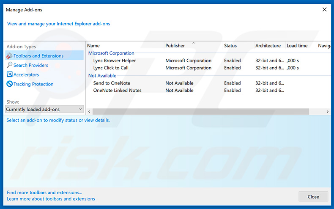Collapse the Not Available group header

pos(102,76)
